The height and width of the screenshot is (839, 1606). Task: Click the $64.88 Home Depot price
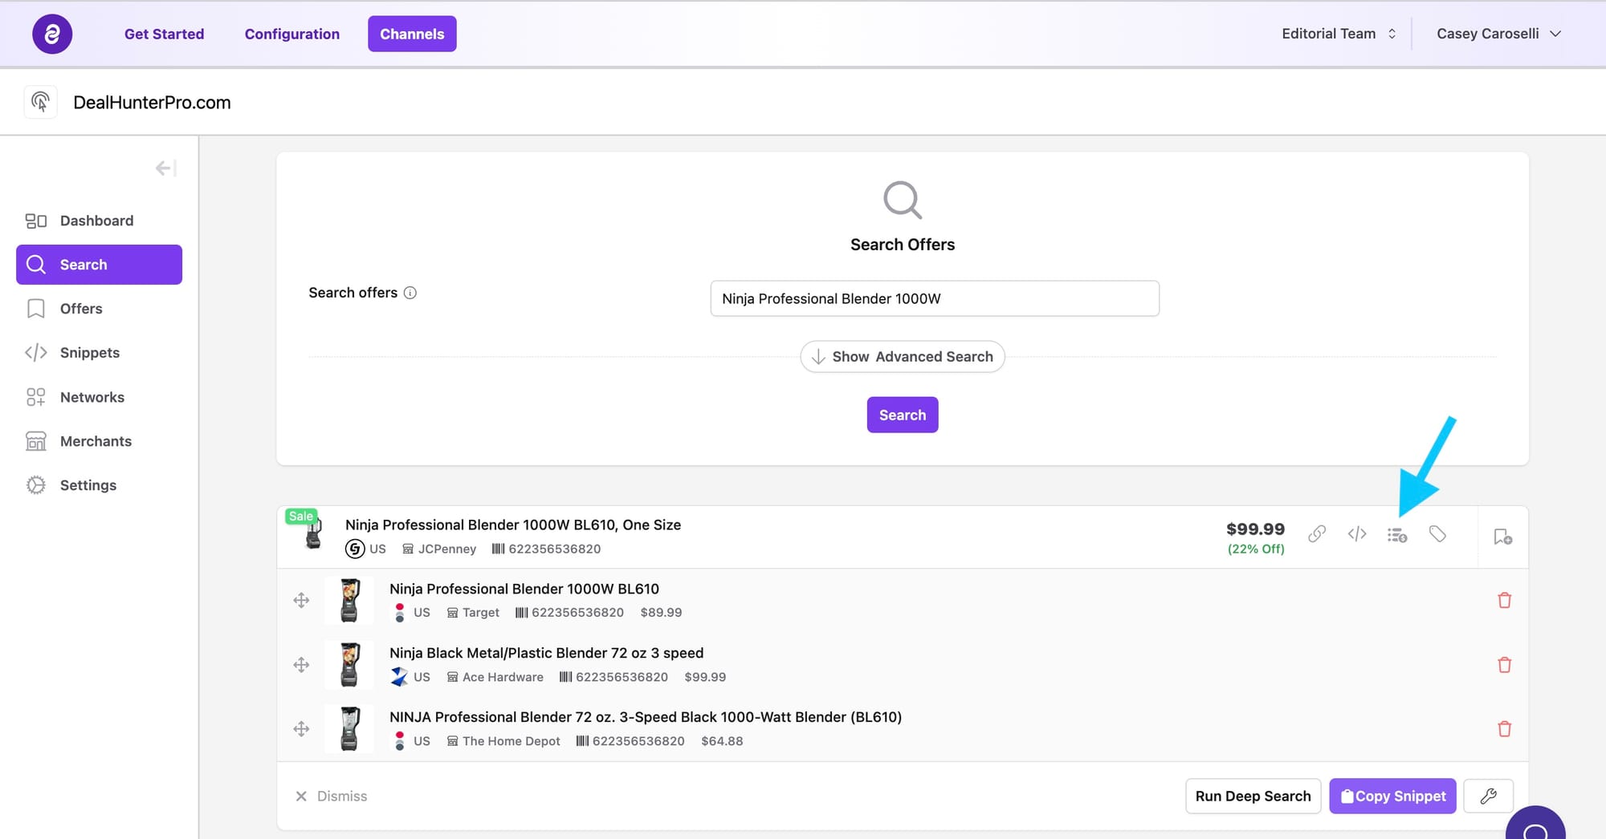tap(722, 741)
